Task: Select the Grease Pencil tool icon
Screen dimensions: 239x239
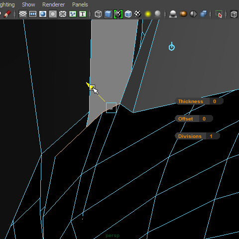Action: (7, 14)
